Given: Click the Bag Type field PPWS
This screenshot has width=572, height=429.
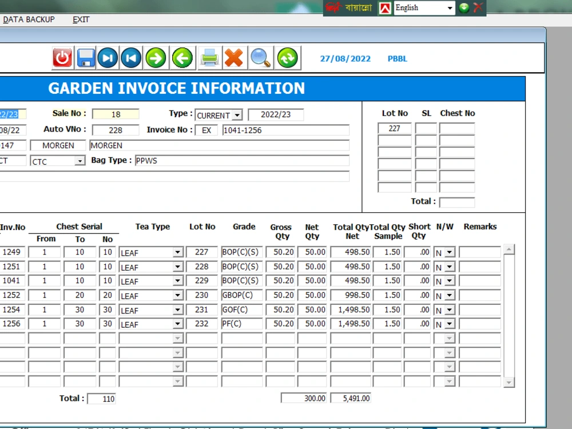Looking at the screenshot, I should pyautogui.click(x=242, y=161).
